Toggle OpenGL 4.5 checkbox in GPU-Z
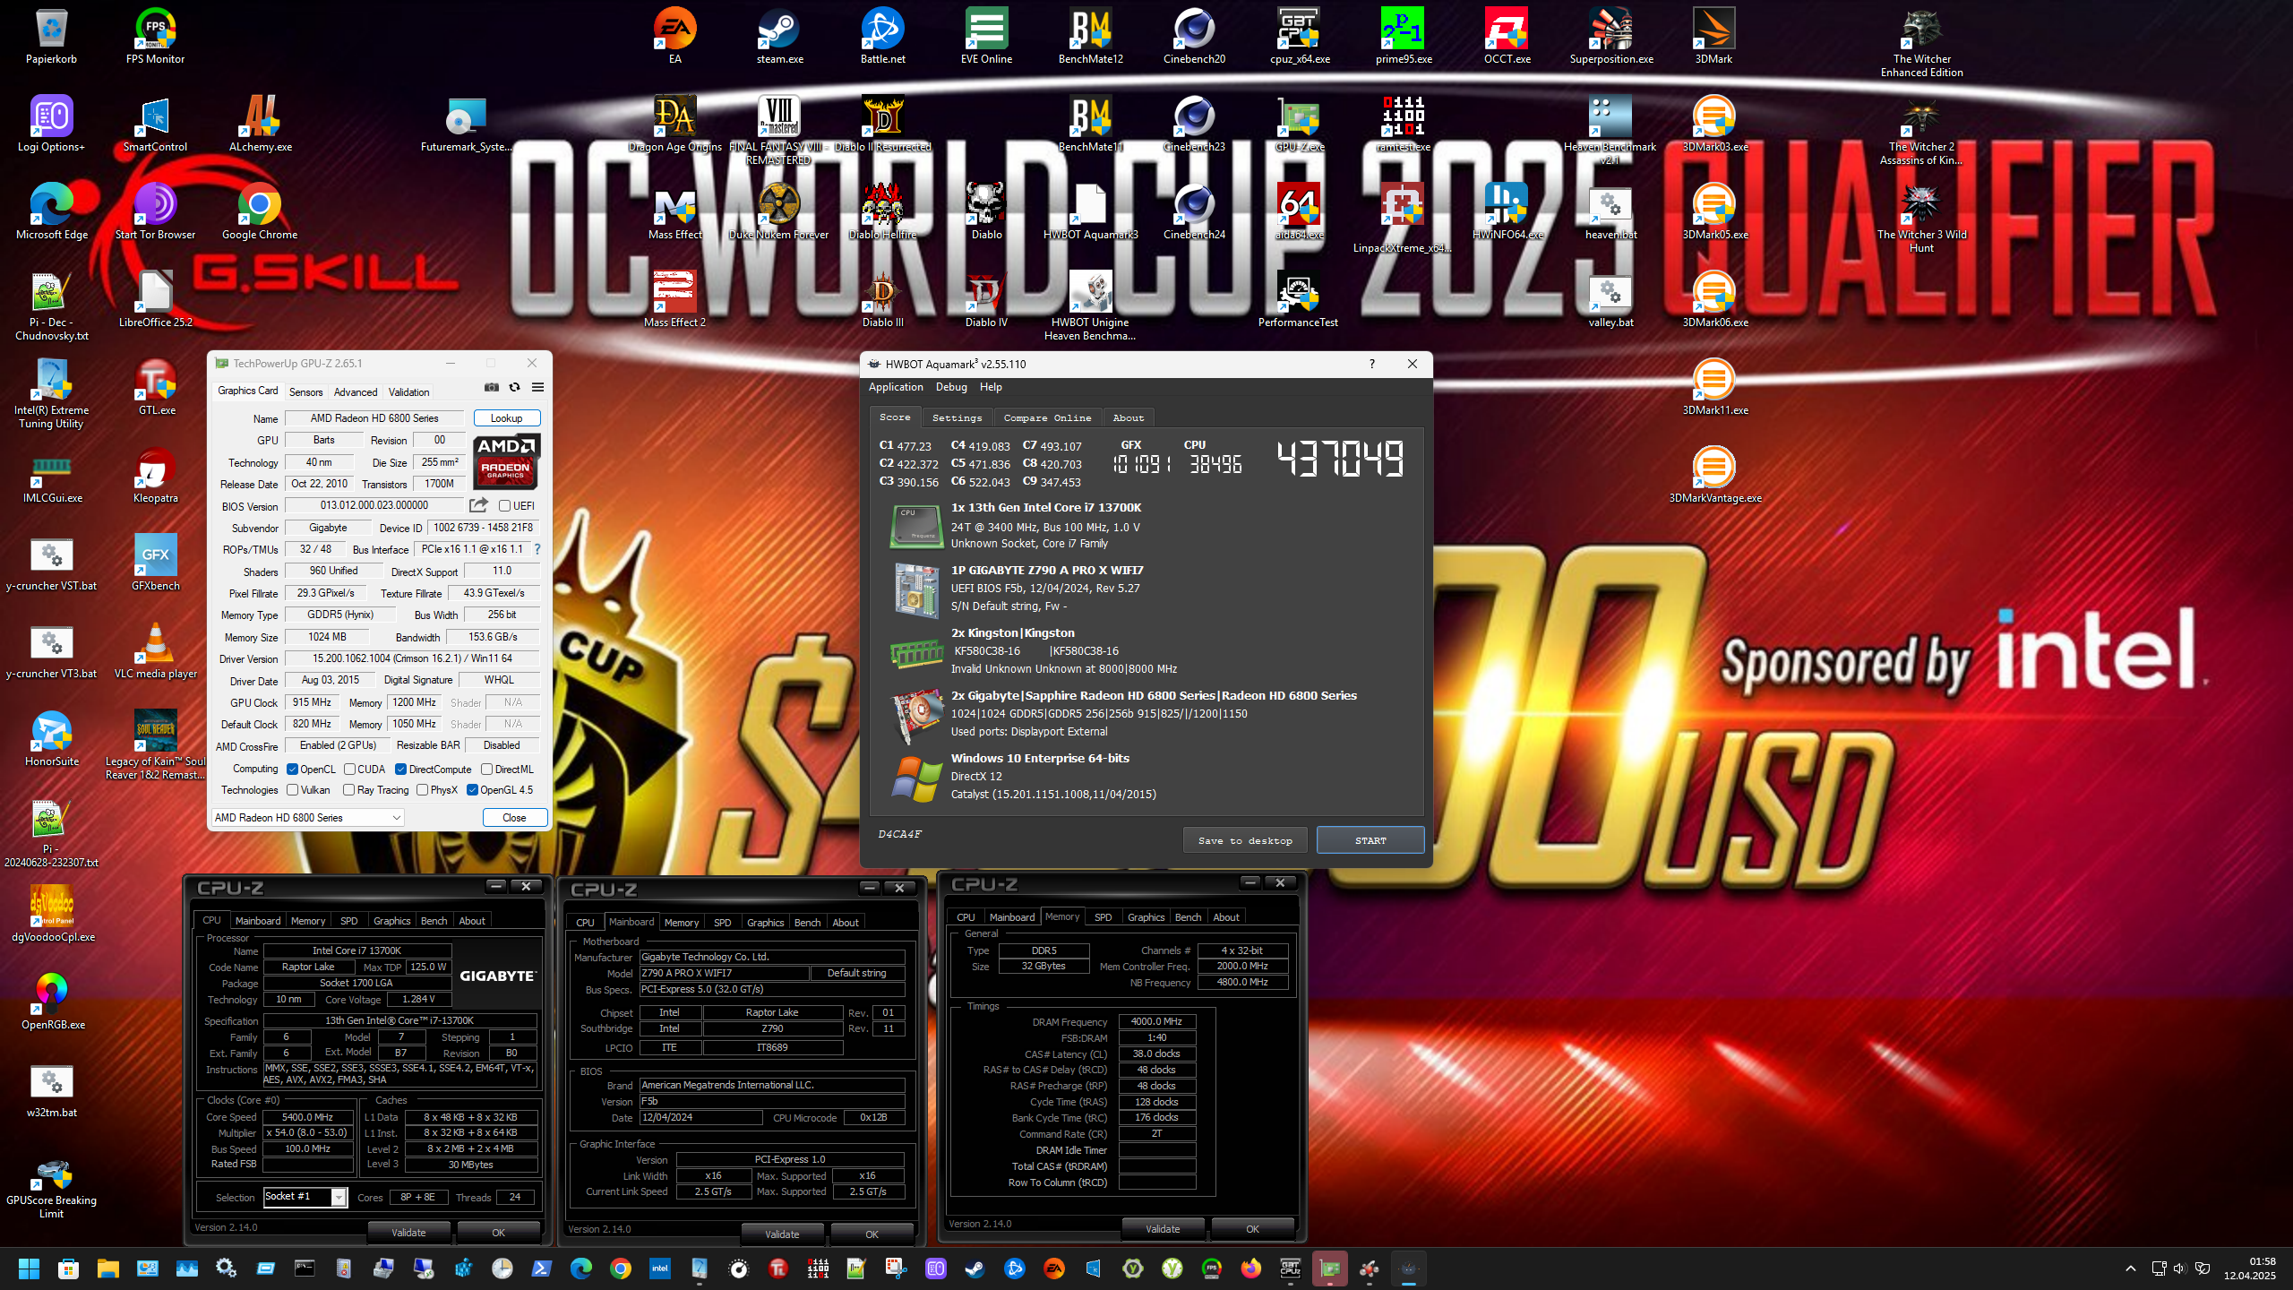This screenshot has height=1290, width=2293. click(472, 790)
